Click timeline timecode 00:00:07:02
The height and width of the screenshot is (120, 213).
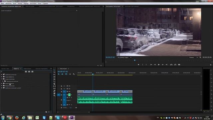[x=63, y=72]
